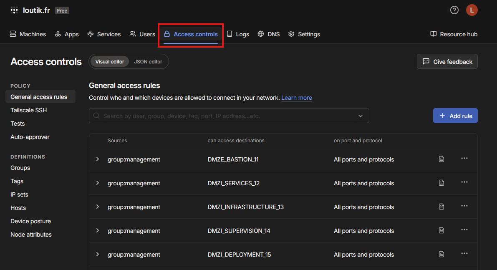Open the three-dots menu for DMZI_INFRASTRUCTURE_13 rule

click(464, 206)
